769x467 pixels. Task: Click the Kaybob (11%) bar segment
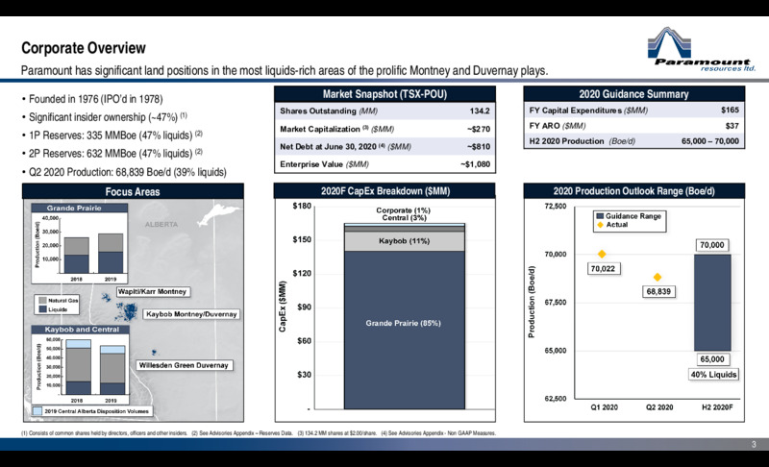coord(404,241)
